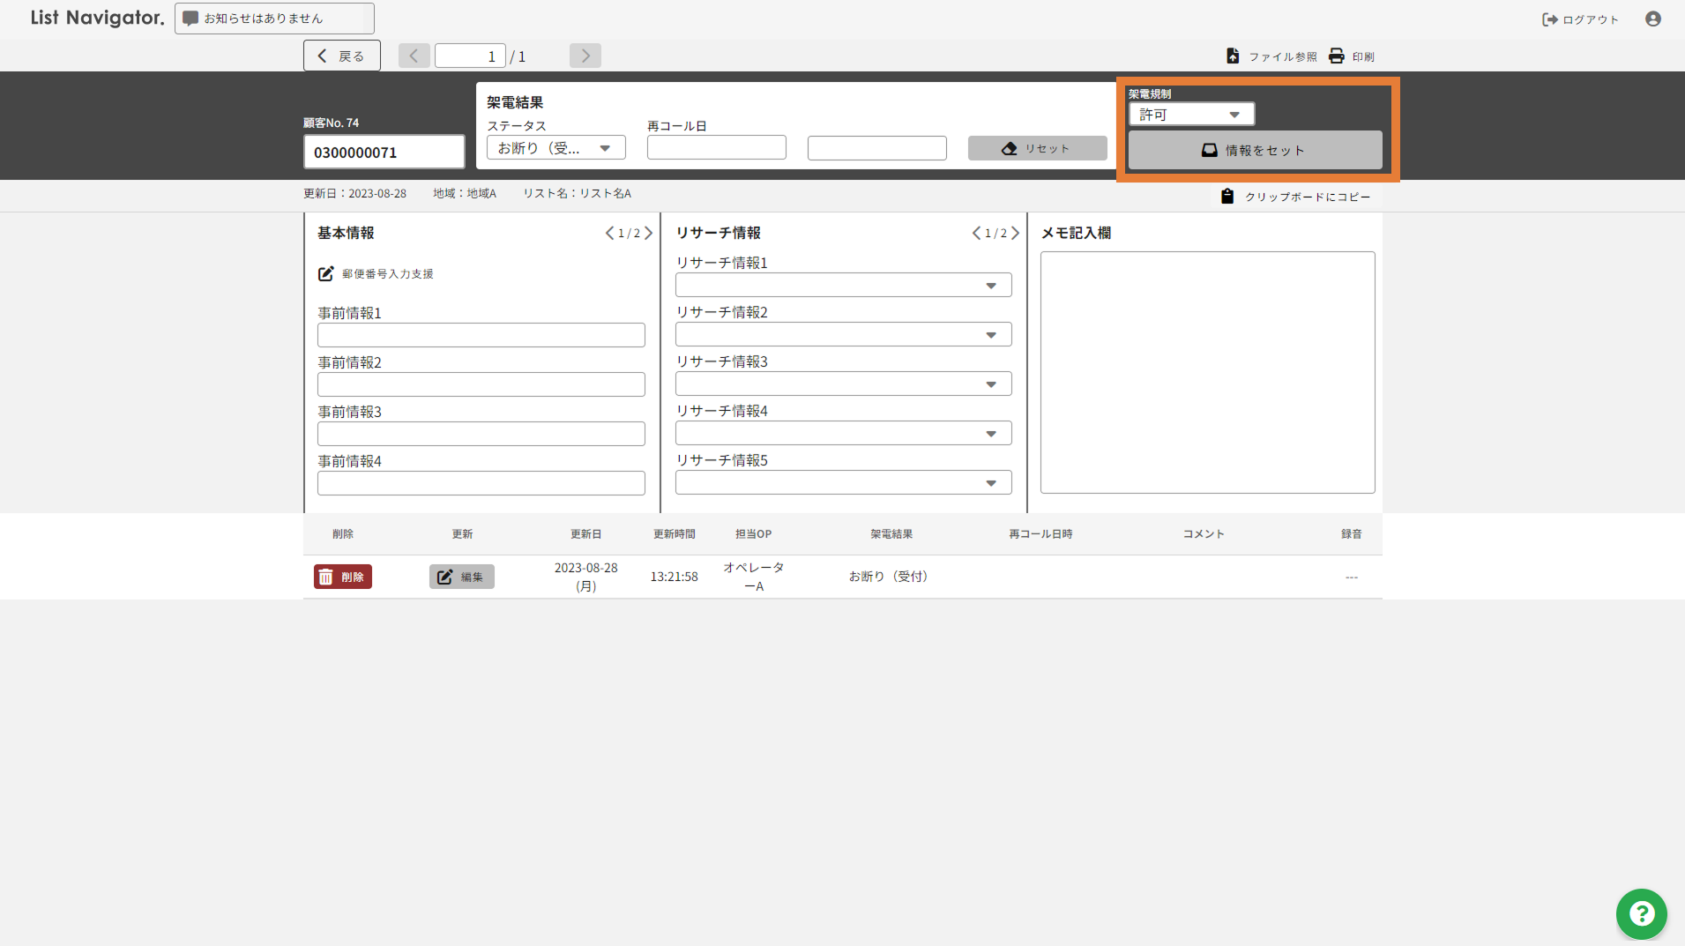Go to next page of リサーチ情報 panel

tap(1016, 234)
